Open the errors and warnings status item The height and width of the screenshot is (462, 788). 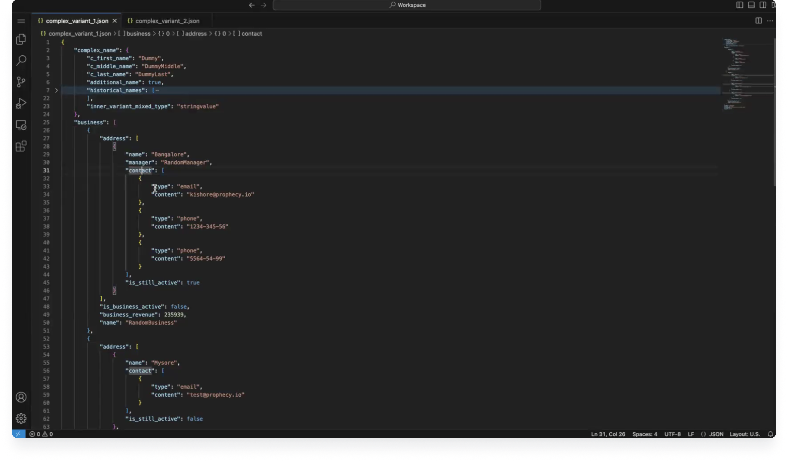click(41, 434)
